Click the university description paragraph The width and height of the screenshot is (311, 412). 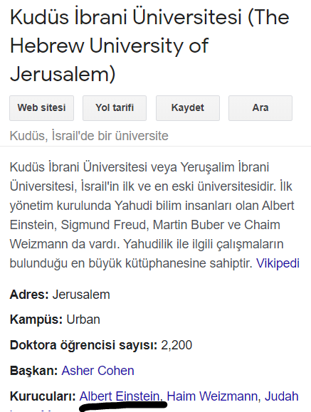click(x=154, y=215)
